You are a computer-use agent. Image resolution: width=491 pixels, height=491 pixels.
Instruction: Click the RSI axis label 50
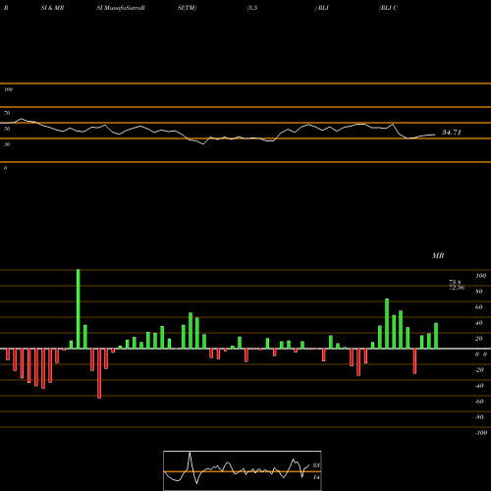(7, 129)
